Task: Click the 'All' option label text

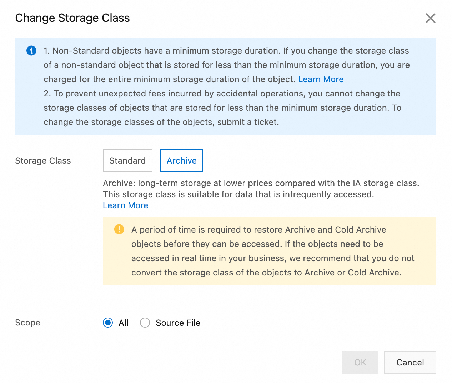Action: click(x=123, y=323)
